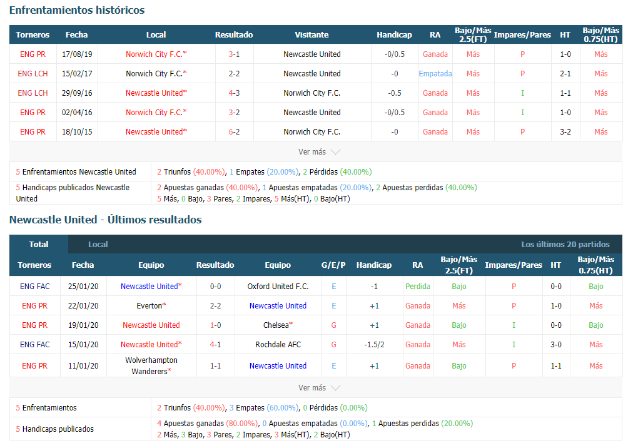
Task: Click Newcastle United - Últimos resultados heading
Action: (x=105, y=220)
